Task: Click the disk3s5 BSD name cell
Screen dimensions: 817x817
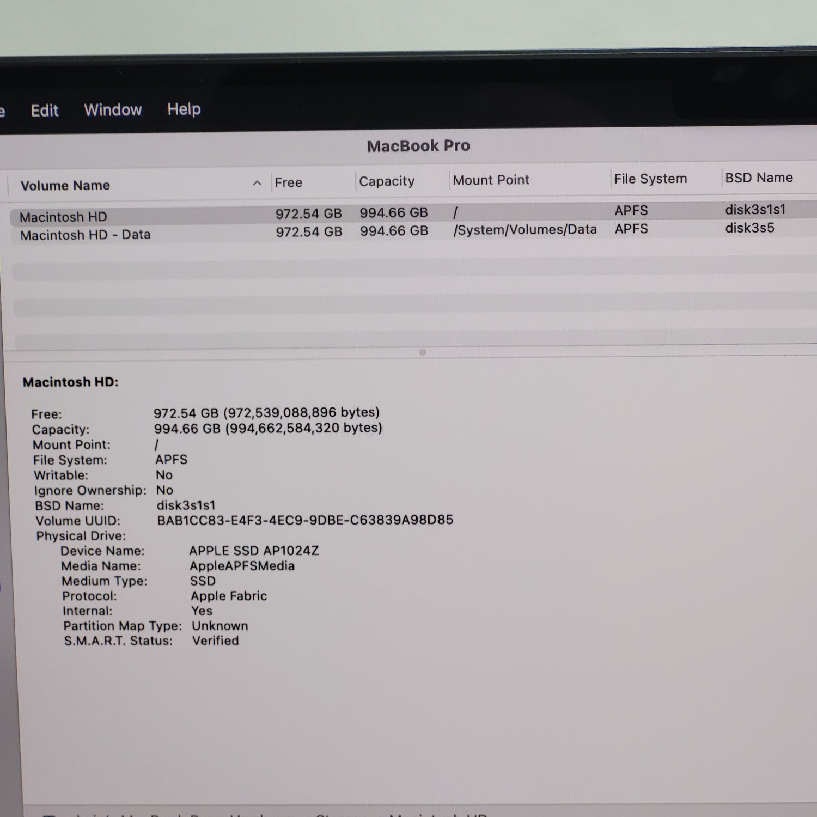Action: (749, 228)
